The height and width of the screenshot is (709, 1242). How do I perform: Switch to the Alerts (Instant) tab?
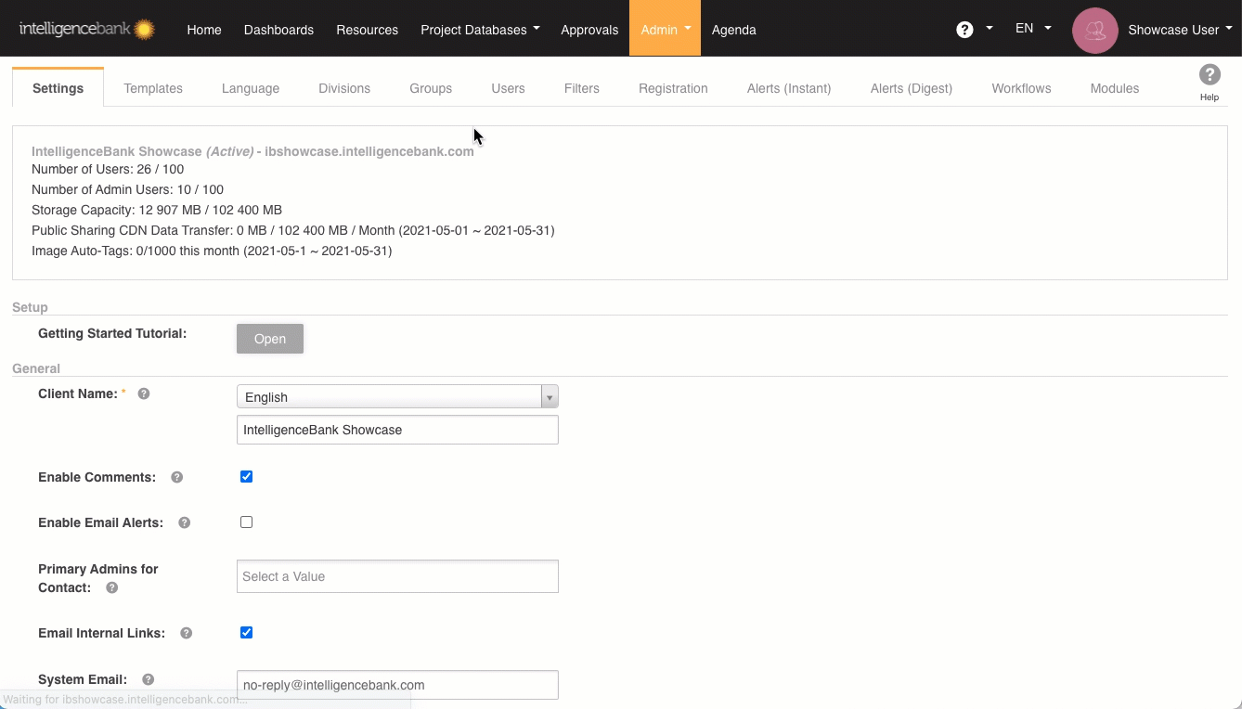tap(789, 88)
